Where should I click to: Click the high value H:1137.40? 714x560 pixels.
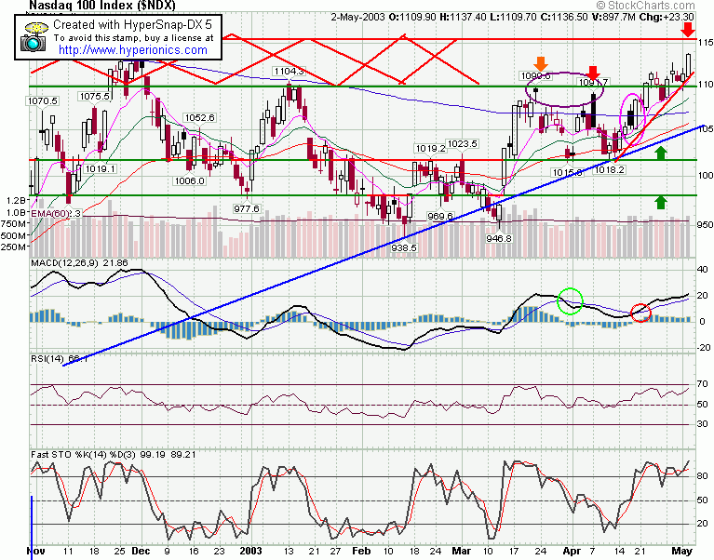click(463, 17)
